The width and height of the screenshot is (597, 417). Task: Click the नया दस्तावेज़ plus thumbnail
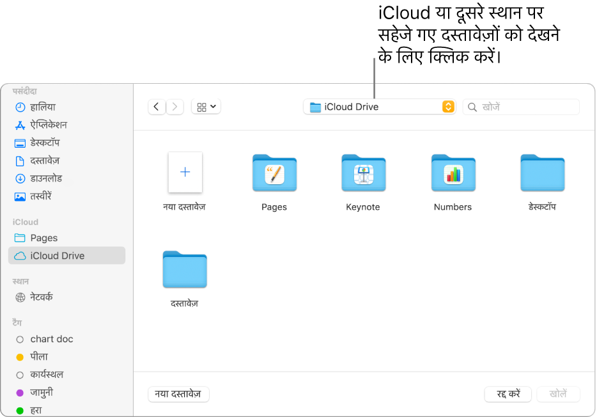coord(185,172)
